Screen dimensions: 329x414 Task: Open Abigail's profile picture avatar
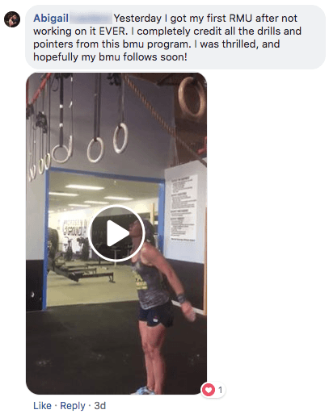12,19
